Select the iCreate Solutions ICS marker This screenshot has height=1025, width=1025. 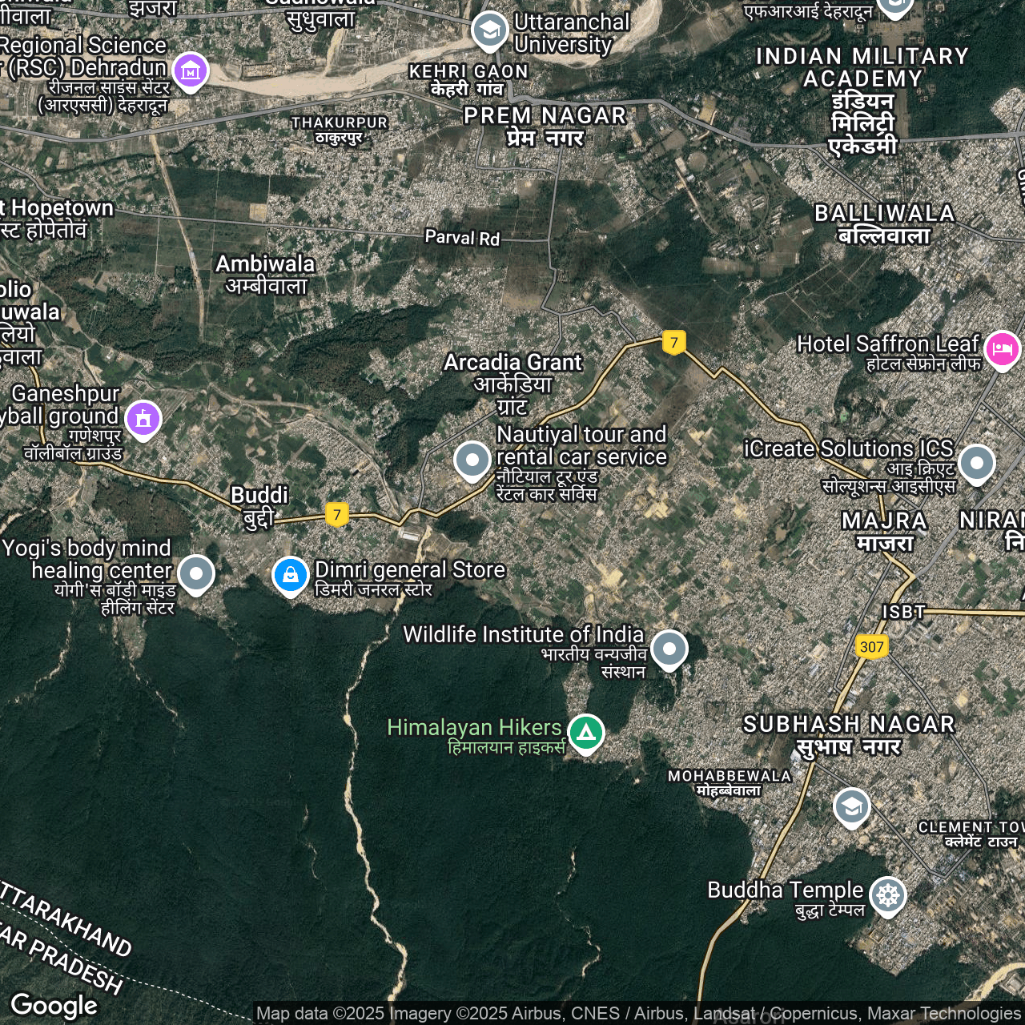(x=977, y=463)
